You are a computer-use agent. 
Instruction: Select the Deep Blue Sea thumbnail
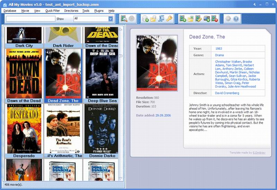(x=101, y=76)
